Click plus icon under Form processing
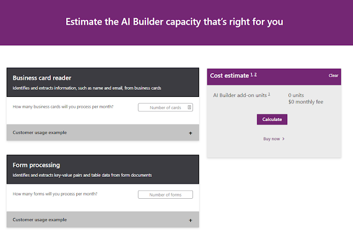The height and width of the screenshot is (234, 353). point(190,220)
